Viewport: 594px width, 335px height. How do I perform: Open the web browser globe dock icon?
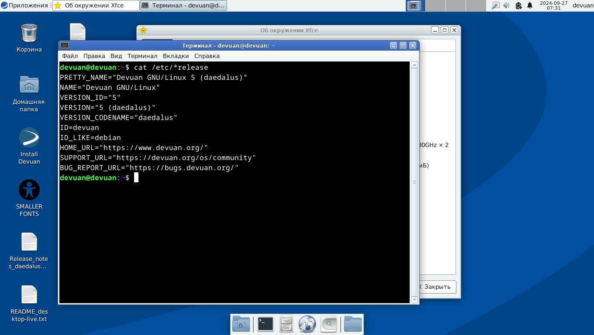[x=307, y=324]
